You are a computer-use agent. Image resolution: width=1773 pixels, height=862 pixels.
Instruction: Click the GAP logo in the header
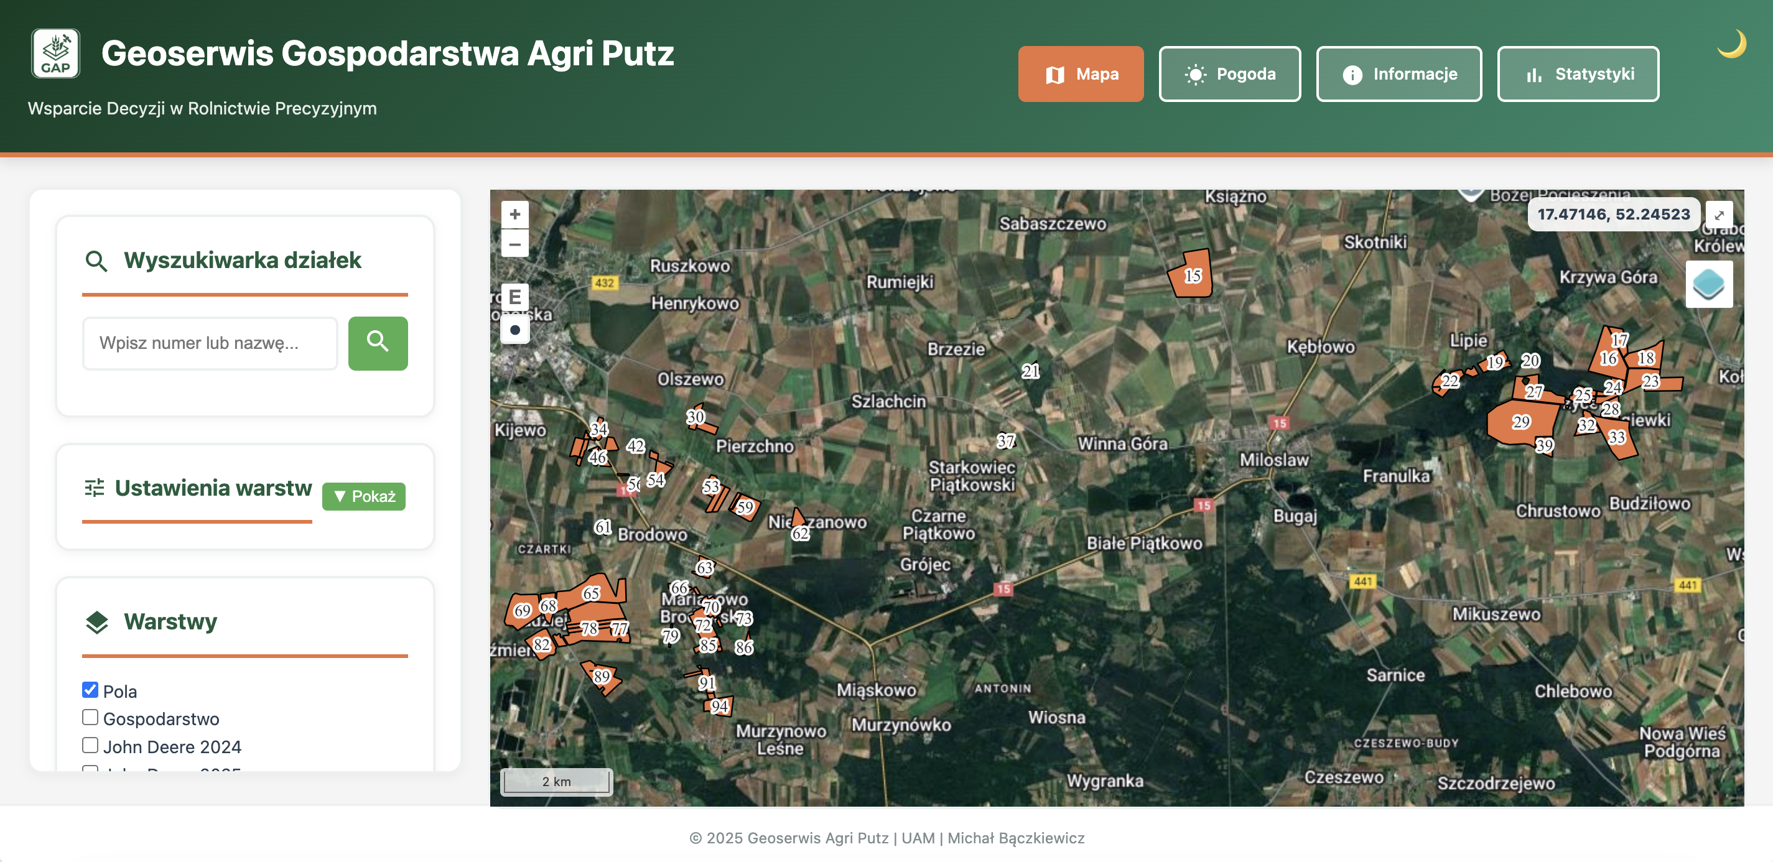pyautogui.click(x=56, y=52)
